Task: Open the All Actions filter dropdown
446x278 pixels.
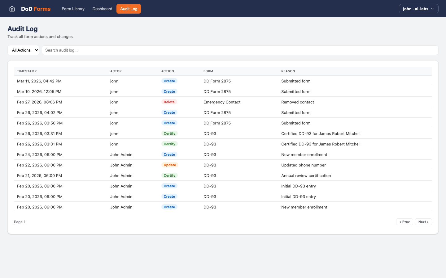Action: (23, 50)
